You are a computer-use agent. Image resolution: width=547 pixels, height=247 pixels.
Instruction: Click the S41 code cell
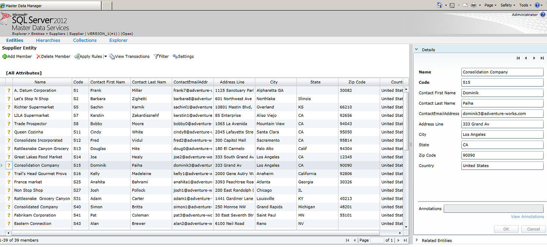80,215
